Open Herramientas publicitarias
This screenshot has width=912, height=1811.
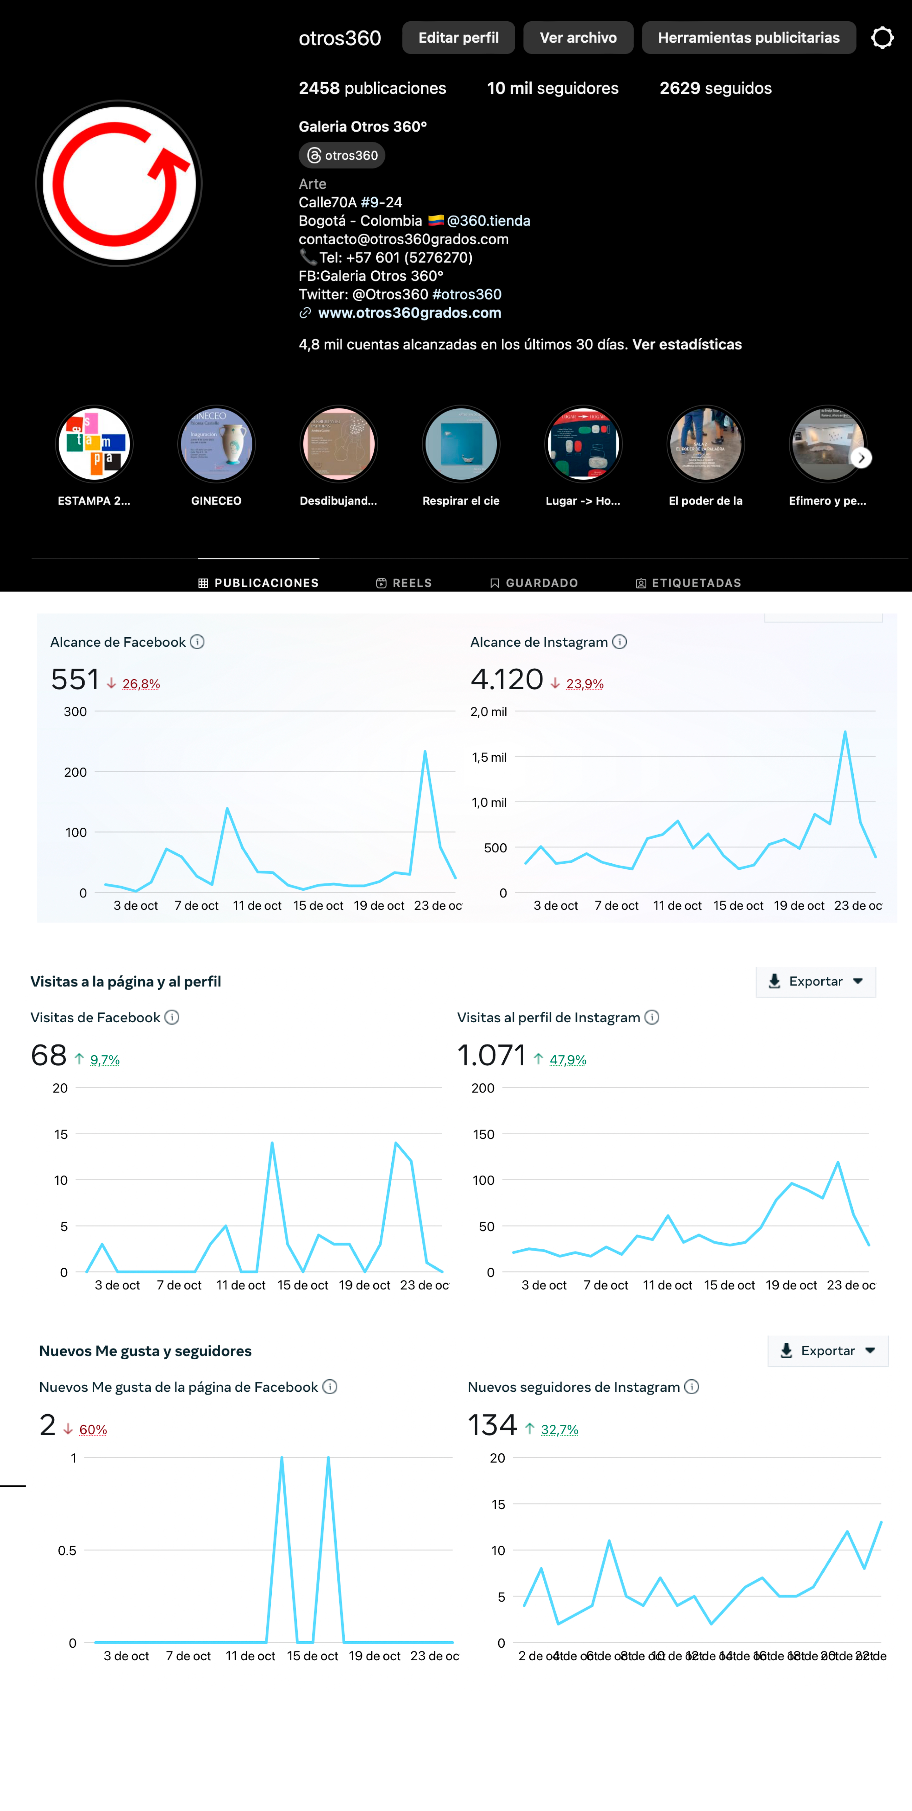point(748,38)
